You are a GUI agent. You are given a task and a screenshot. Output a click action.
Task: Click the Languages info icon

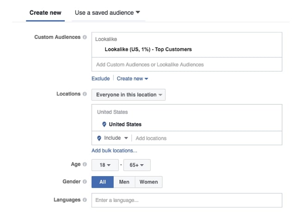[85, 200]
